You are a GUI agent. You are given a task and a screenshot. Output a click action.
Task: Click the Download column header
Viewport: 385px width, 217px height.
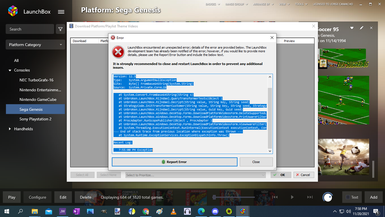coord(85,41)
